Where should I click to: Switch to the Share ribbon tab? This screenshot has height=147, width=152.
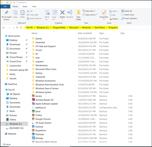(25, 7)
